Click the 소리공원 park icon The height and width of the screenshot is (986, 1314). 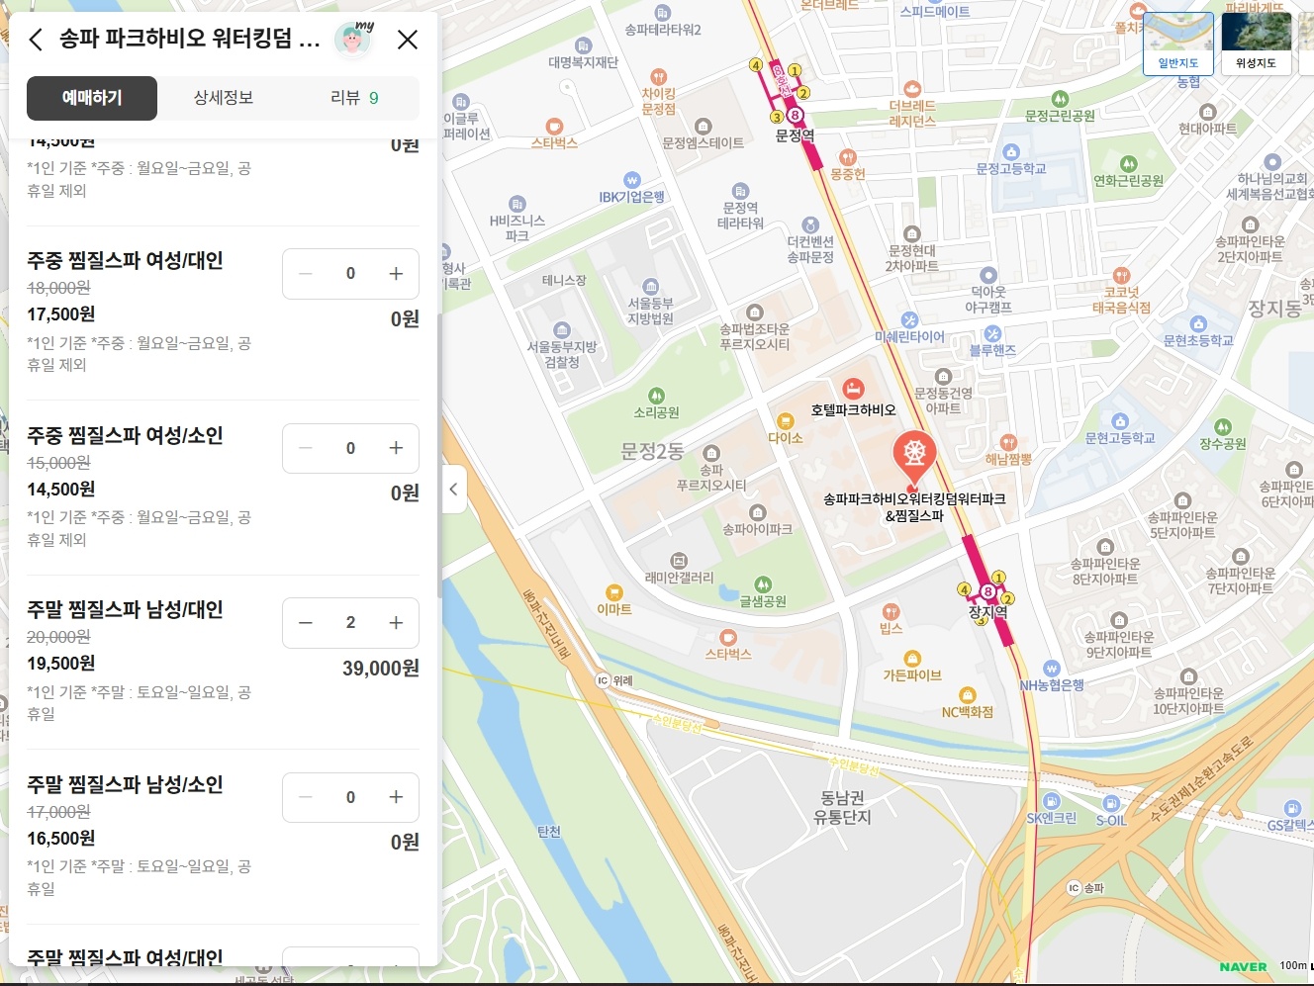tap(656, 396)
